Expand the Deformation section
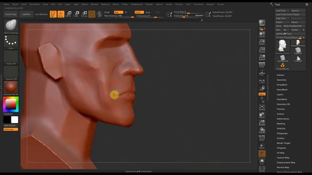Screen dimensions: 312x175 pos(283,119)
